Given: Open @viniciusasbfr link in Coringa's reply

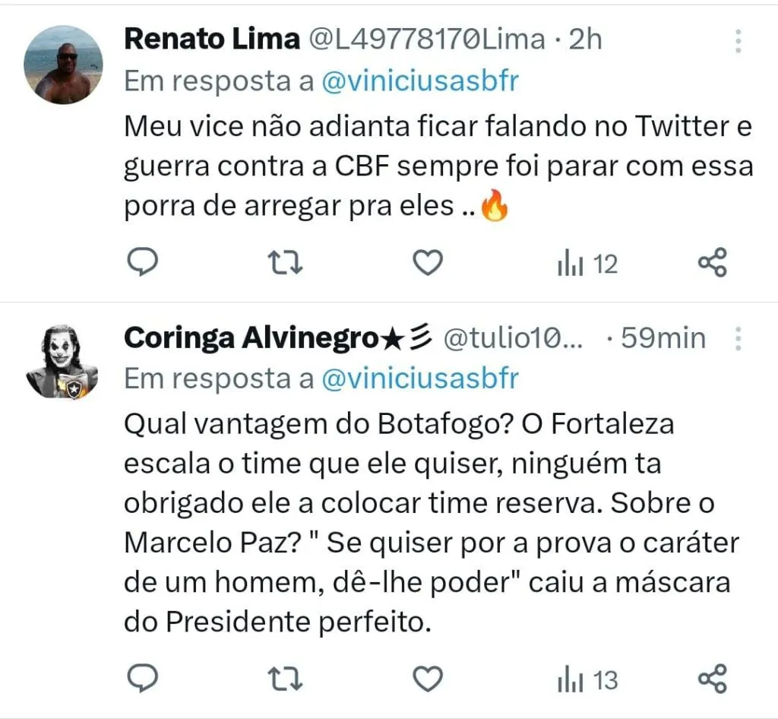Looking at the screenshot, I should [420, 379].
